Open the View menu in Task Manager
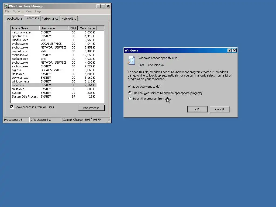The image size is (276, 207). click(29, 11)
